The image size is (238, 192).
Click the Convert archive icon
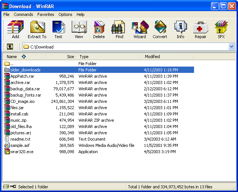[160, 30]
